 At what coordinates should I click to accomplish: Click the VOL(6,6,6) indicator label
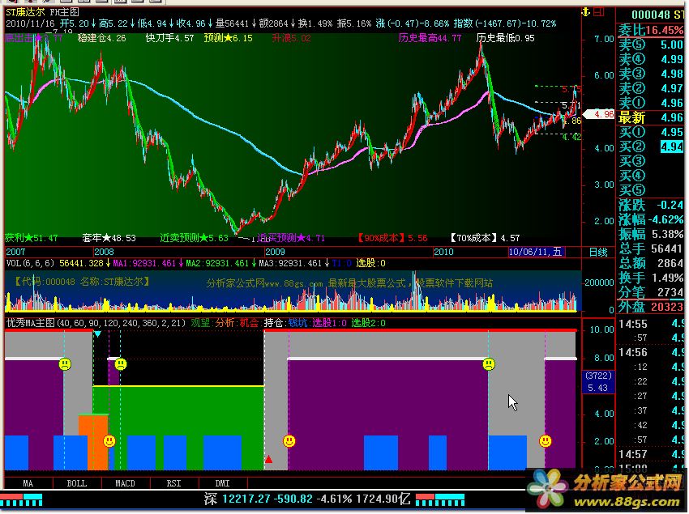[30, 263]
